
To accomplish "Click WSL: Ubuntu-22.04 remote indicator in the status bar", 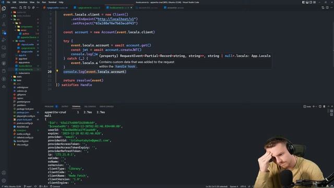I will point(11,186).
